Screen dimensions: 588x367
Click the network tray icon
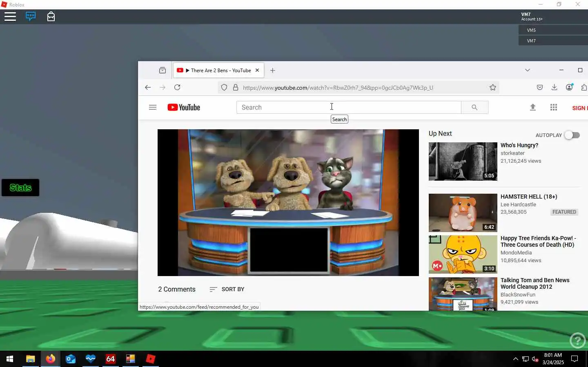[526, 359]
